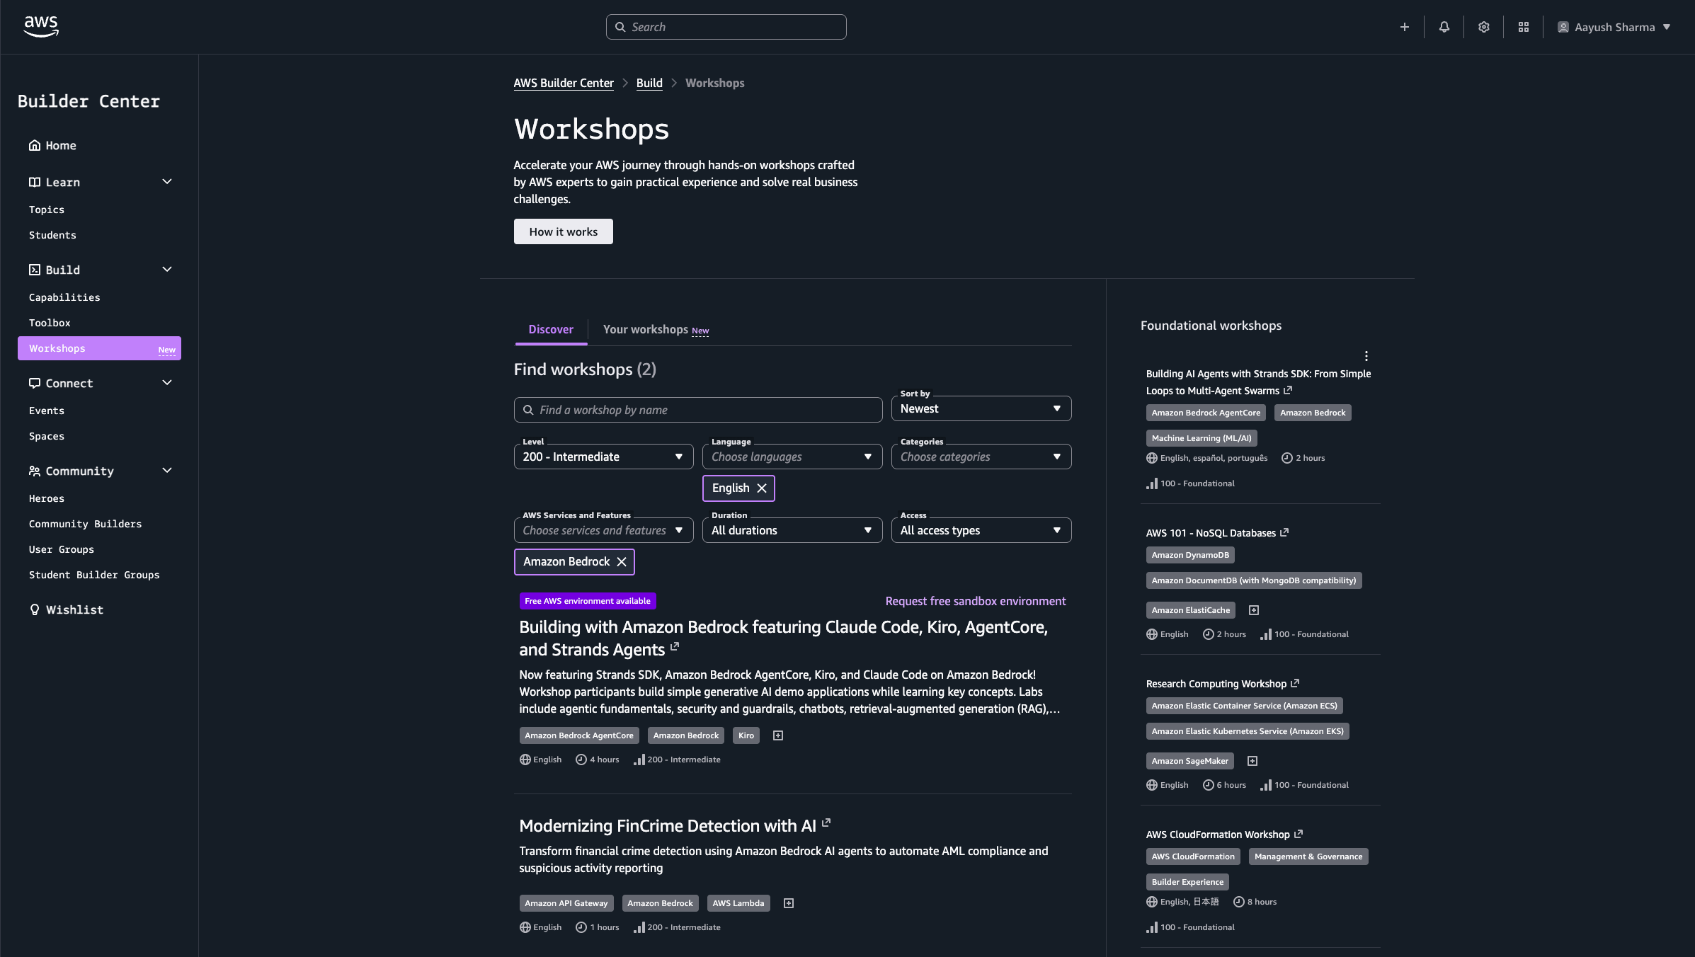1695x957 pixels.
Task: Click the How it works button
Action: point(564,231)
